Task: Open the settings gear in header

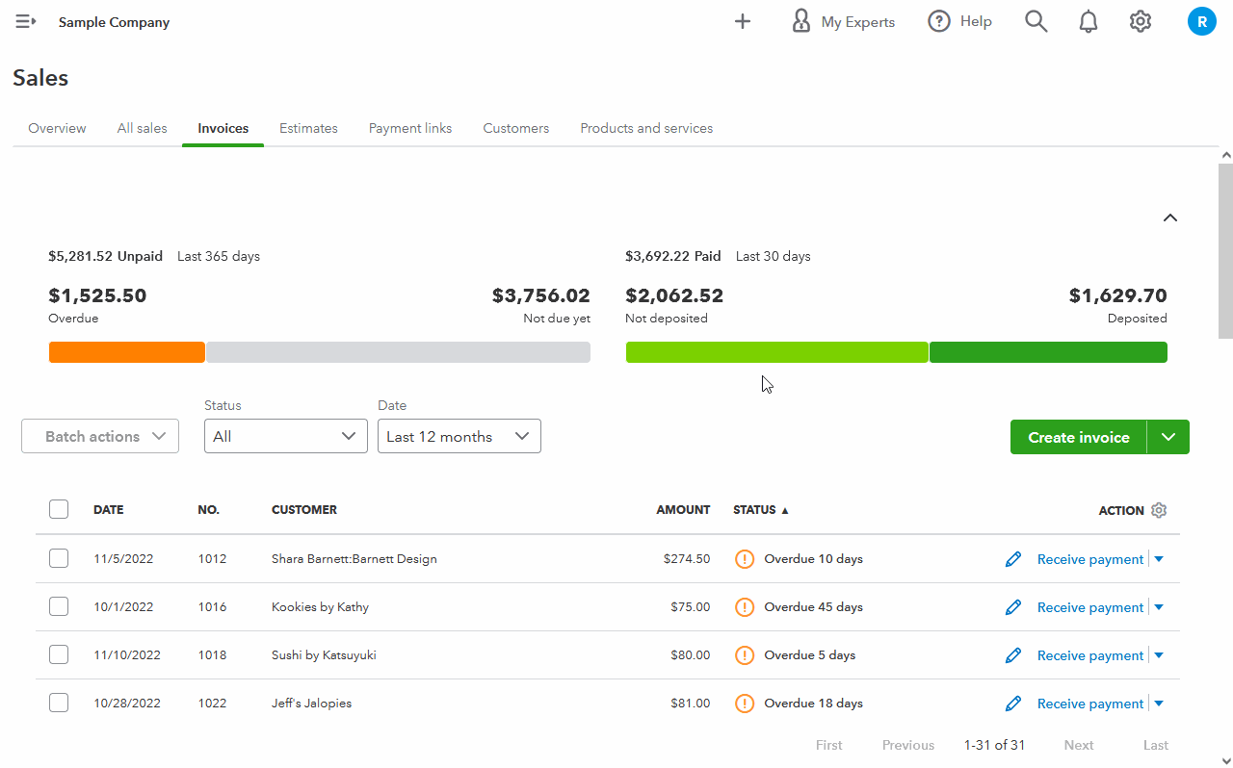Action: pos(1141,22)
